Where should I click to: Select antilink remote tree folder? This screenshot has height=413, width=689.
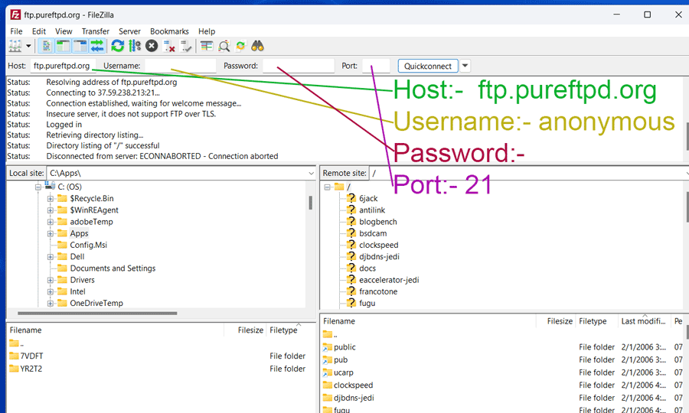(372, 210)
